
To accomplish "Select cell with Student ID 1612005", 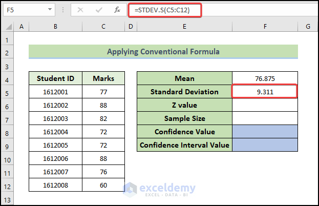I will coord(55,145).
